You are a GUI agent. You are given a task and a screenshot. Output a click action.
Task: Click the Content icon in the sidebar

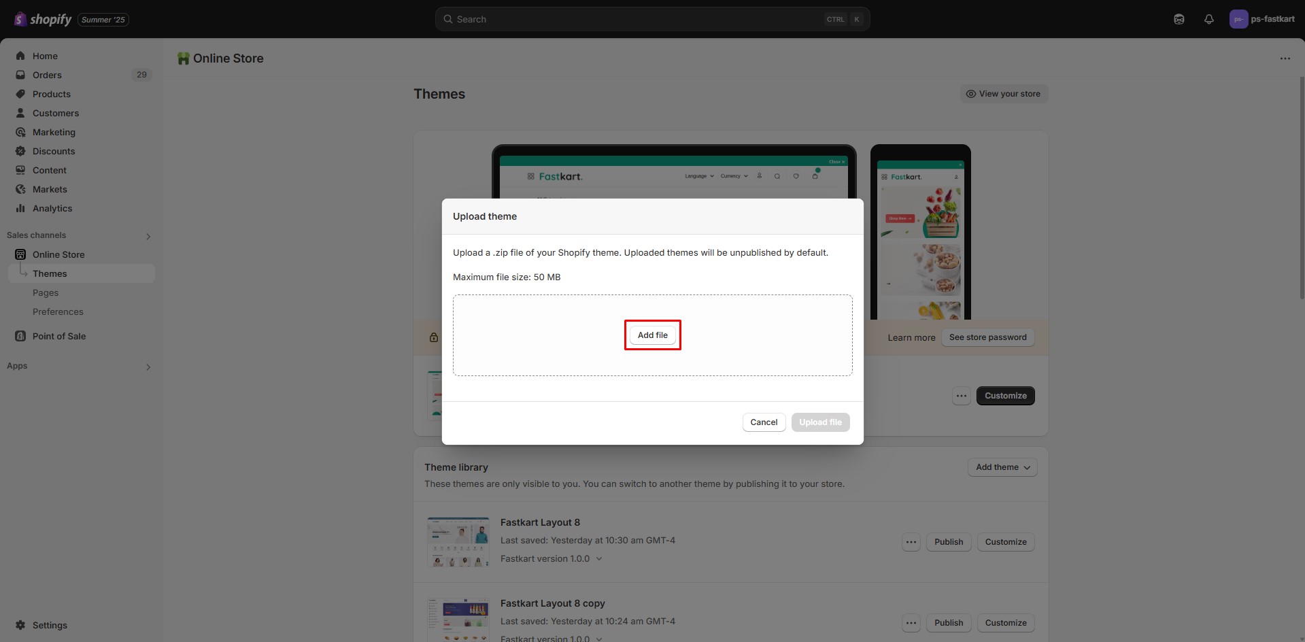20,170
